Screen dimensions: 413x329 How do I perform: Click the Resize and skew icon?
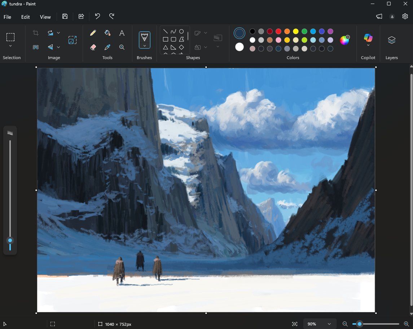(x=73, y=40)
